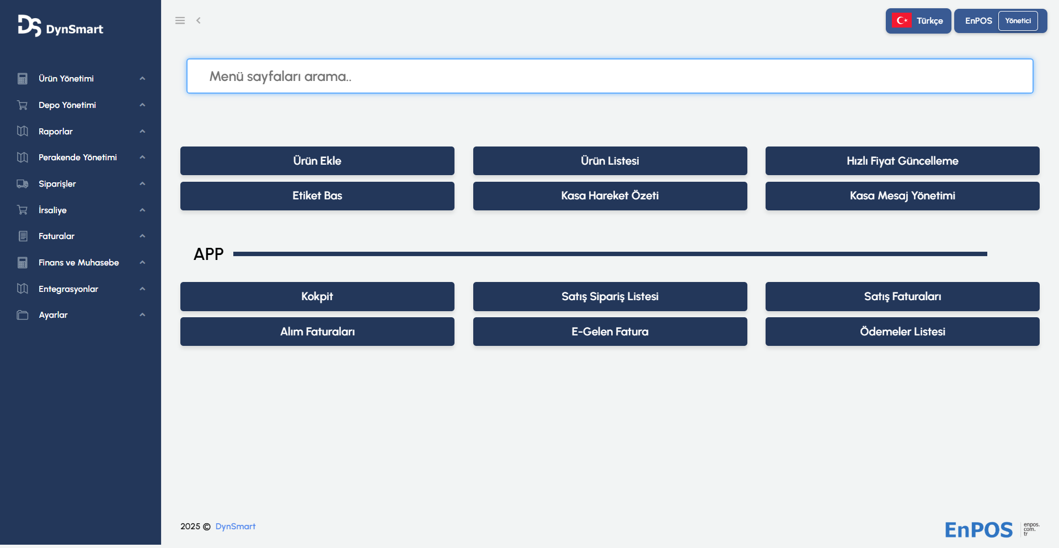
Task: Click the Faturalar document icon
Action: click(x=23, y=236)
